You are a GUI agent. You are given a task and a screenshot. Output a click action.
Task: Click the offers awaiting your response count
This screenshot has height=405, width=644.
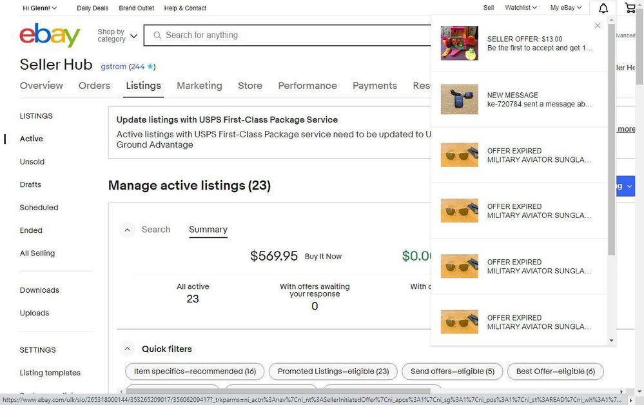coord(315,306)
